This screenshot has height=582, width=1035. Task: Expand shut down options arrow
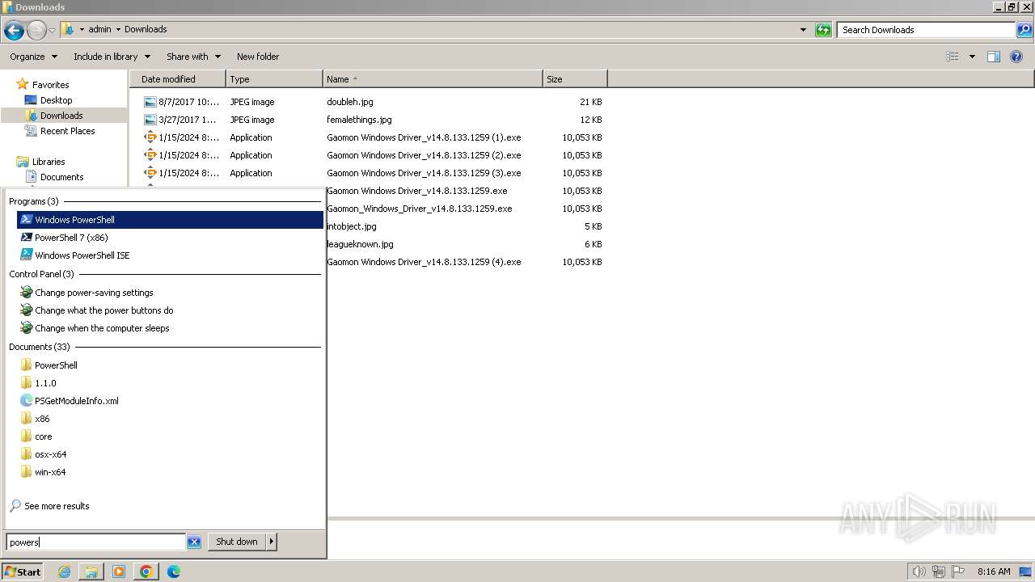coord(272,542)
